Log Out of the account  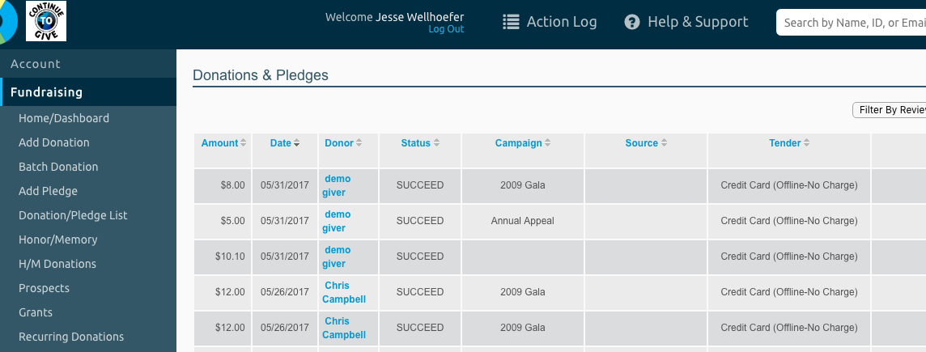click(x=446, y=29)
